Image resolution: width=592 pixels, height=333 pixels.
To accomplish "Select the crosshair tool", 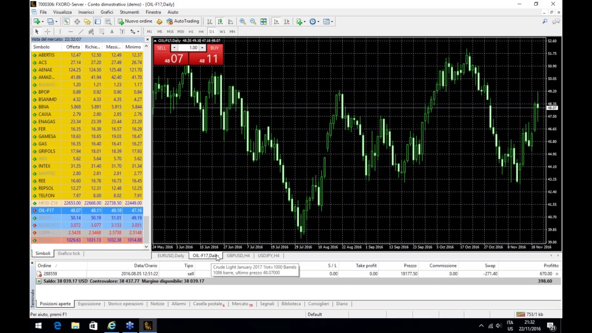I will pyautogui.click(x=47, y=31).
